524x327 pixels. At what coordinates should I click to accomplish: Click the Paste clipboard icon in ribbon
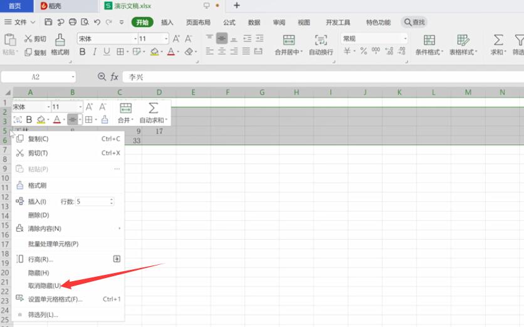click(10, 40)
